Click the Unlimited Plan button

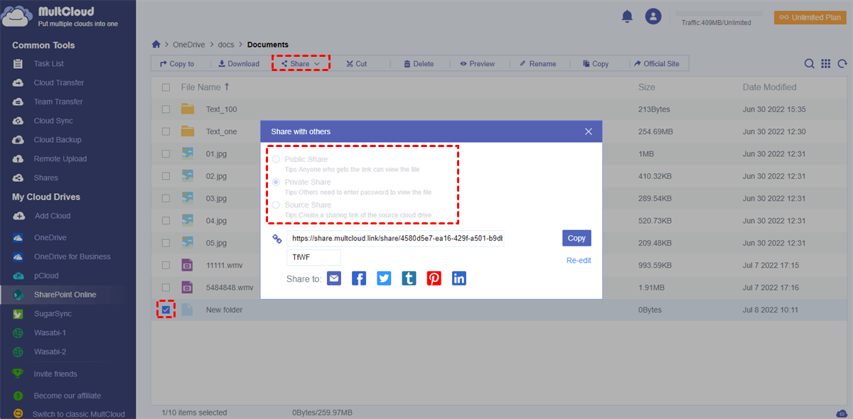pyautogui.click(x=810, y=17)
